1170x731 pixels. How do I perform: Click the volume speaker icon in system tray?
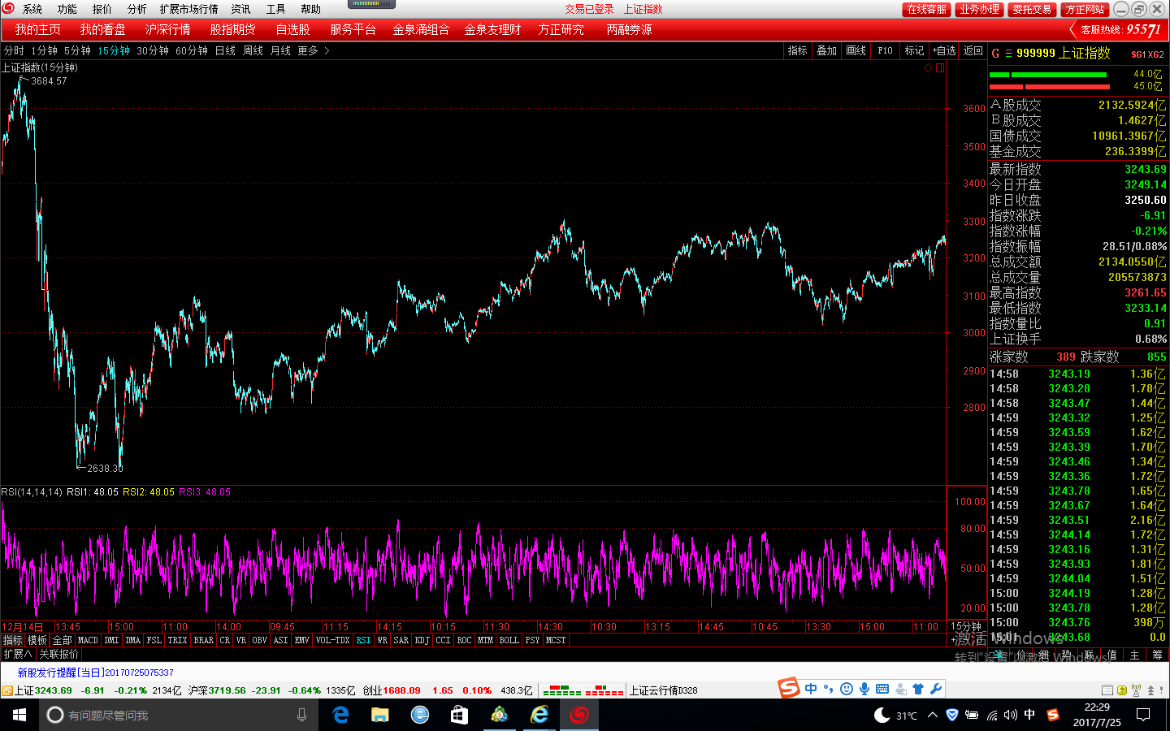[1010, 715]
